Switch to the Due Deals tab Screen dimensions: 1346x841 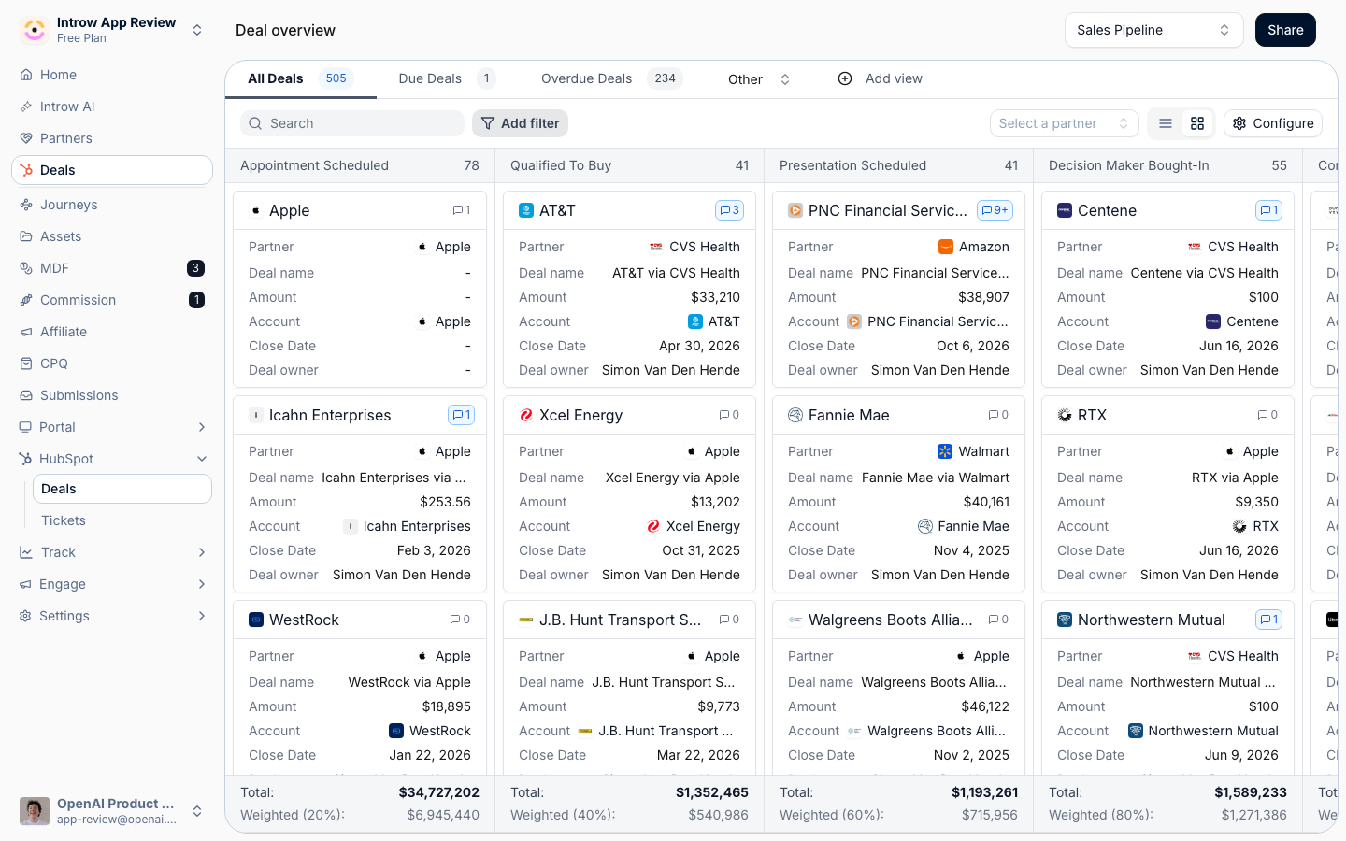click(x=447, y=78)
